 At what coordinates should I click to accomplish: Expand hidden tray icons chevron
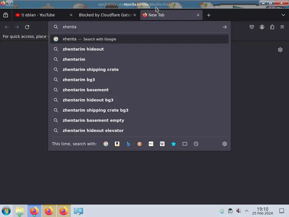click(247, 211)
